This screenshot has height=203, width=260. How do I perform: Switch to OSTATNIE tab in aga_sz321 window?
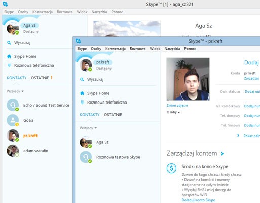click(x=42, y=78)
